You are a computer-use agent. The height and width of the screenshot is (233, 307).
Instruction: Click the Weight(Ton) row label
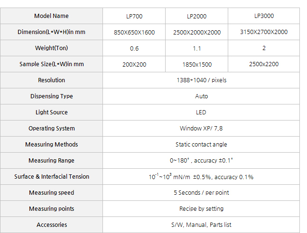tap(51, 48)
